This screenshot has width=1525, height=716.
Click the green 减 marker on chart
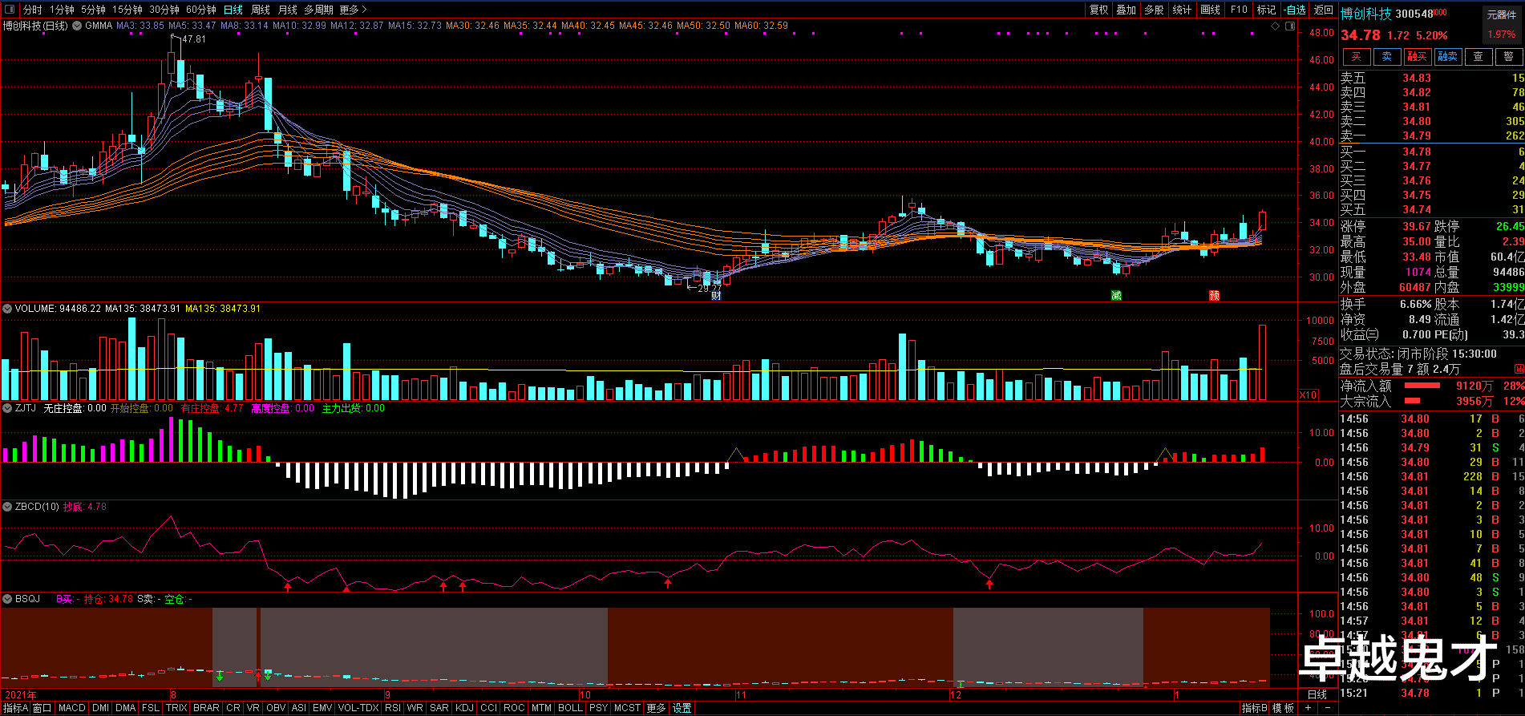(x=1116, y=296)
